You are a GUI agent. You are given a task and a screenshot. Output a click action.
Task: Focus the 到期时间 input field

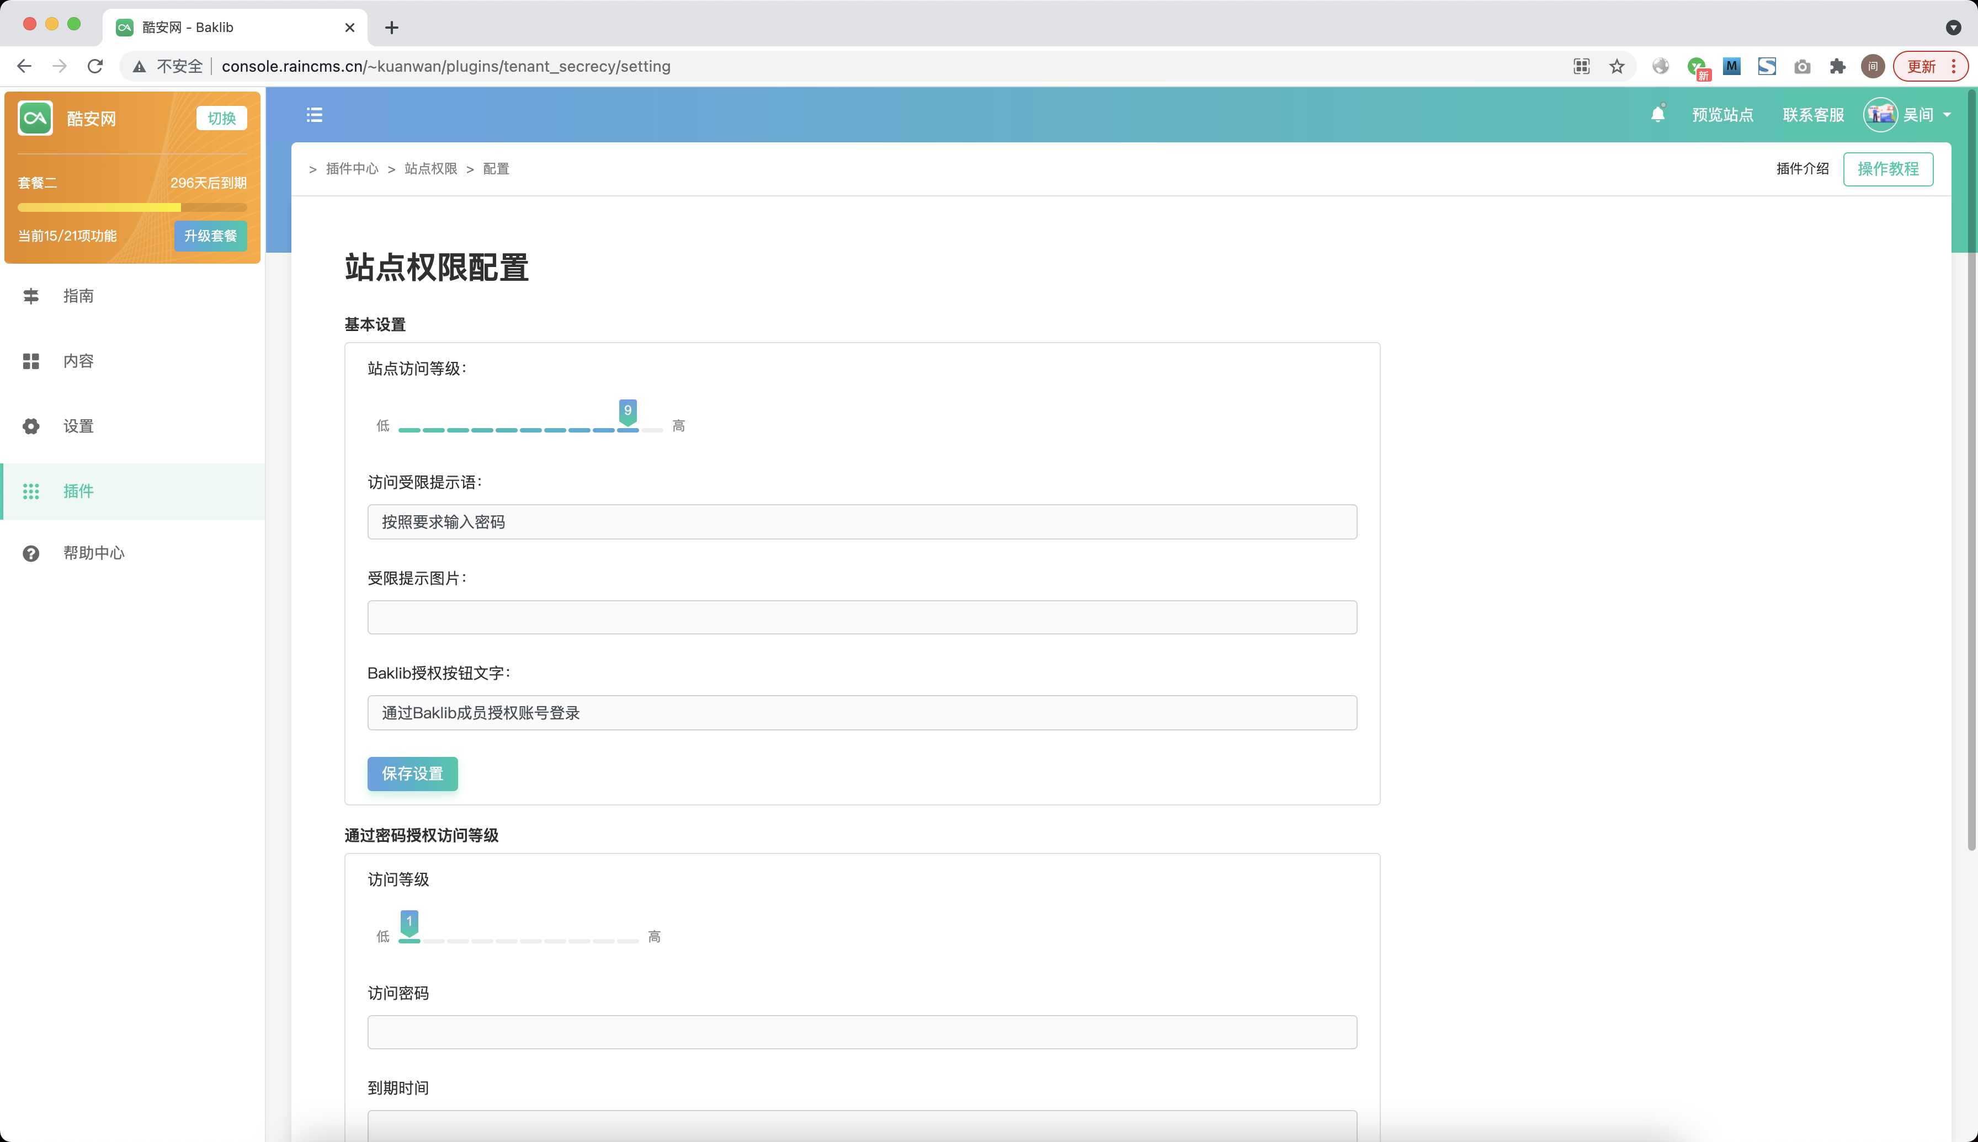pyautogui.click(x=862, y=1127)
